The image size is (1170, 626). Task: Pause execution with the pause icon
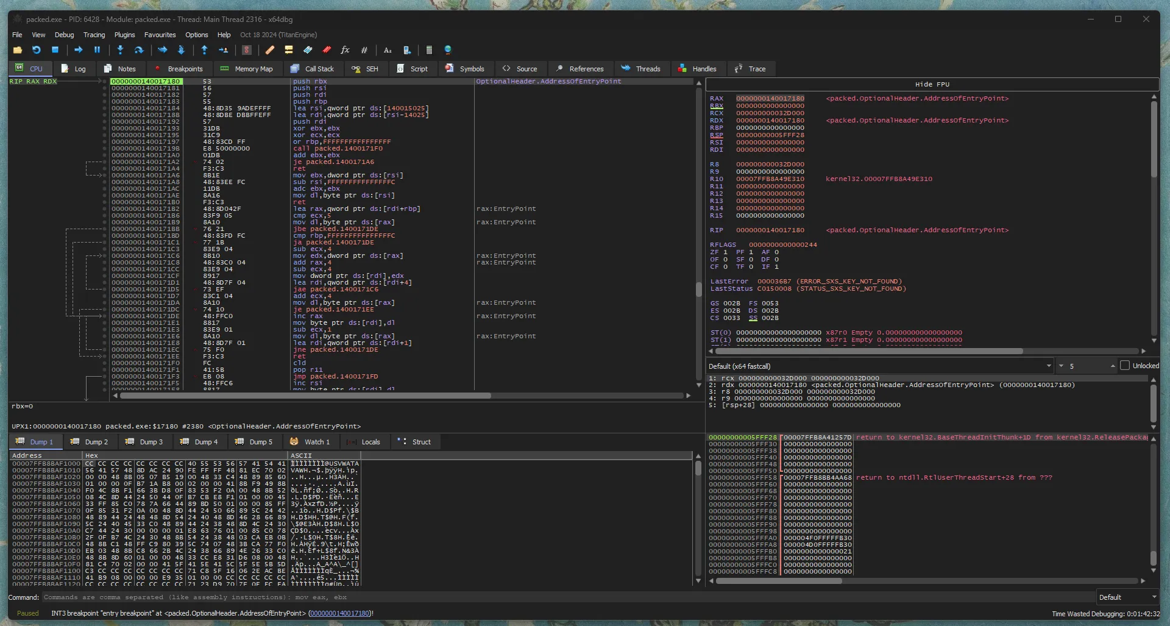[97, 50]
